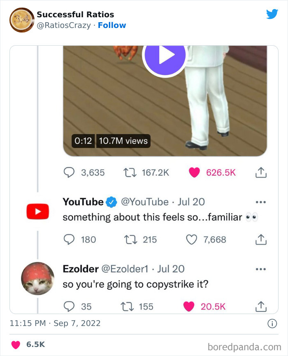Follow the RatiosCrazy account
This screenshot has height=356, width=288.
tap(112, 25)
